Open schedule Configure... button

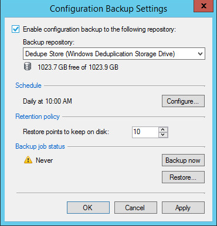point(183,101)
